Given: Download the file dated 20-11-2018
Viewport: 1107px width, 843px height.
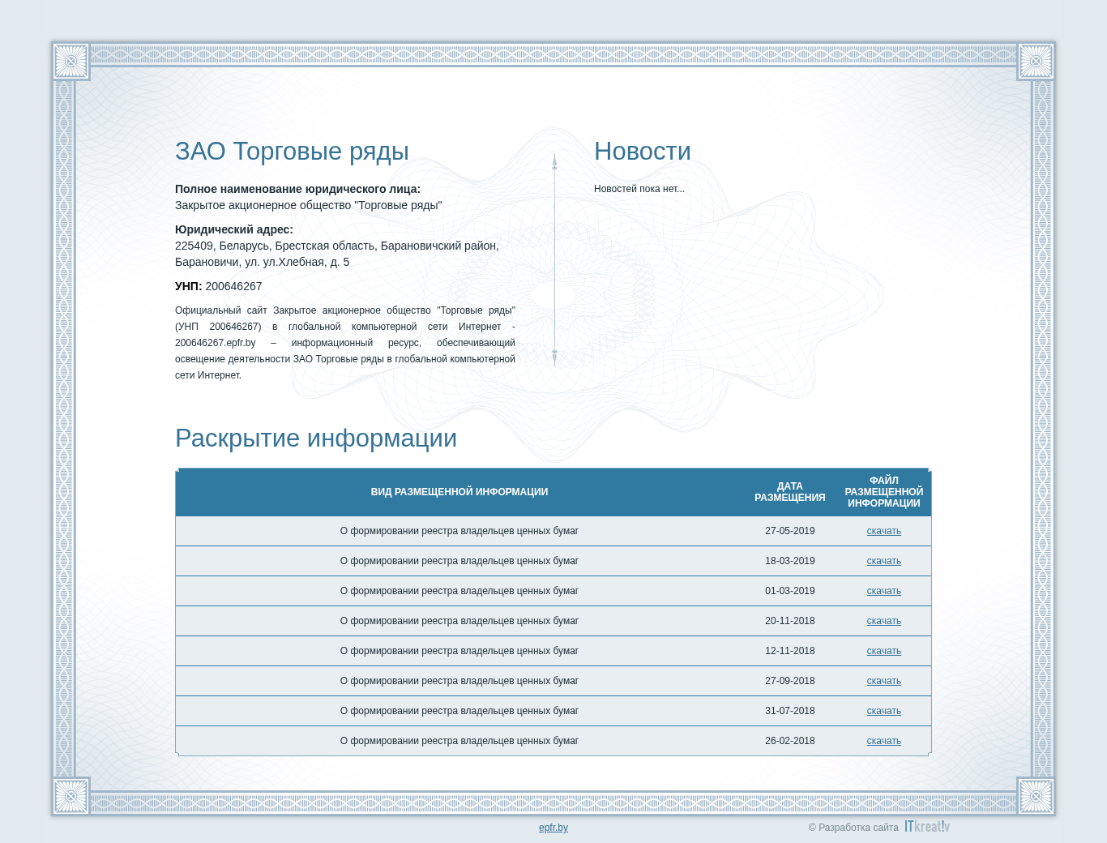Looking at the screenshot, I should [x=883, y=621].
